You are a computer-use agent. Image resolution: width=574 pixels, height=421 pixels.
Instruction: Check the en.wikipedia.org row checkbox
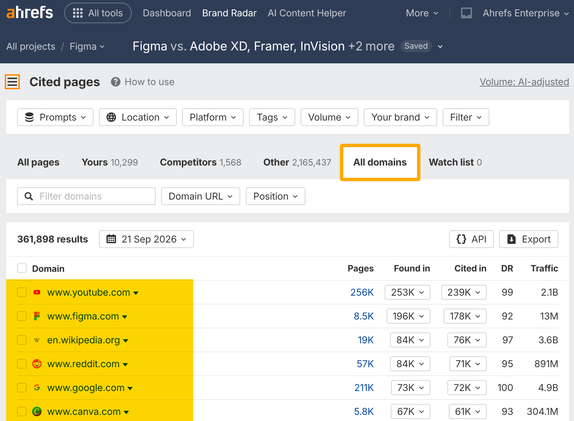(22, 340)
